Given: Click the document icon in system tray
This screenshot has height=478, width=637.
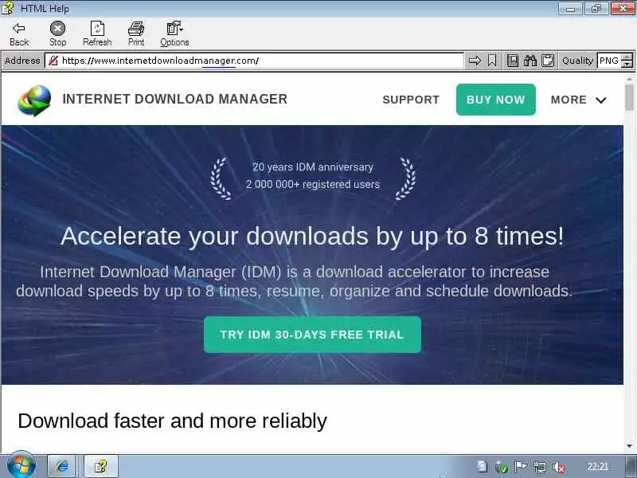Looking at the screenshot, I should click(x=483, y=466).
